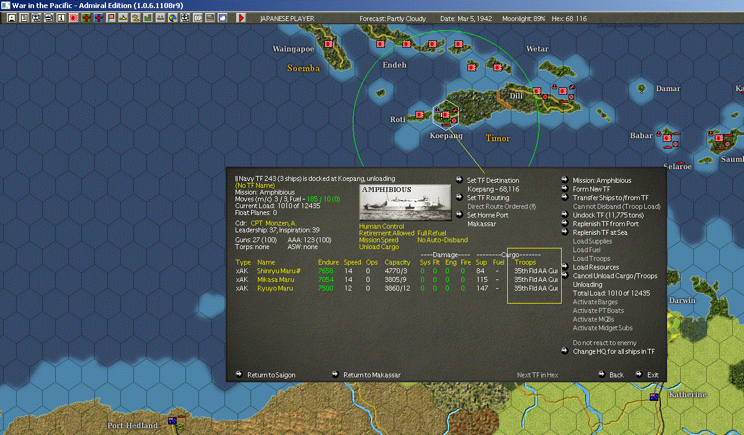
Task: Select Form New TF
Action: coord(591,189)
